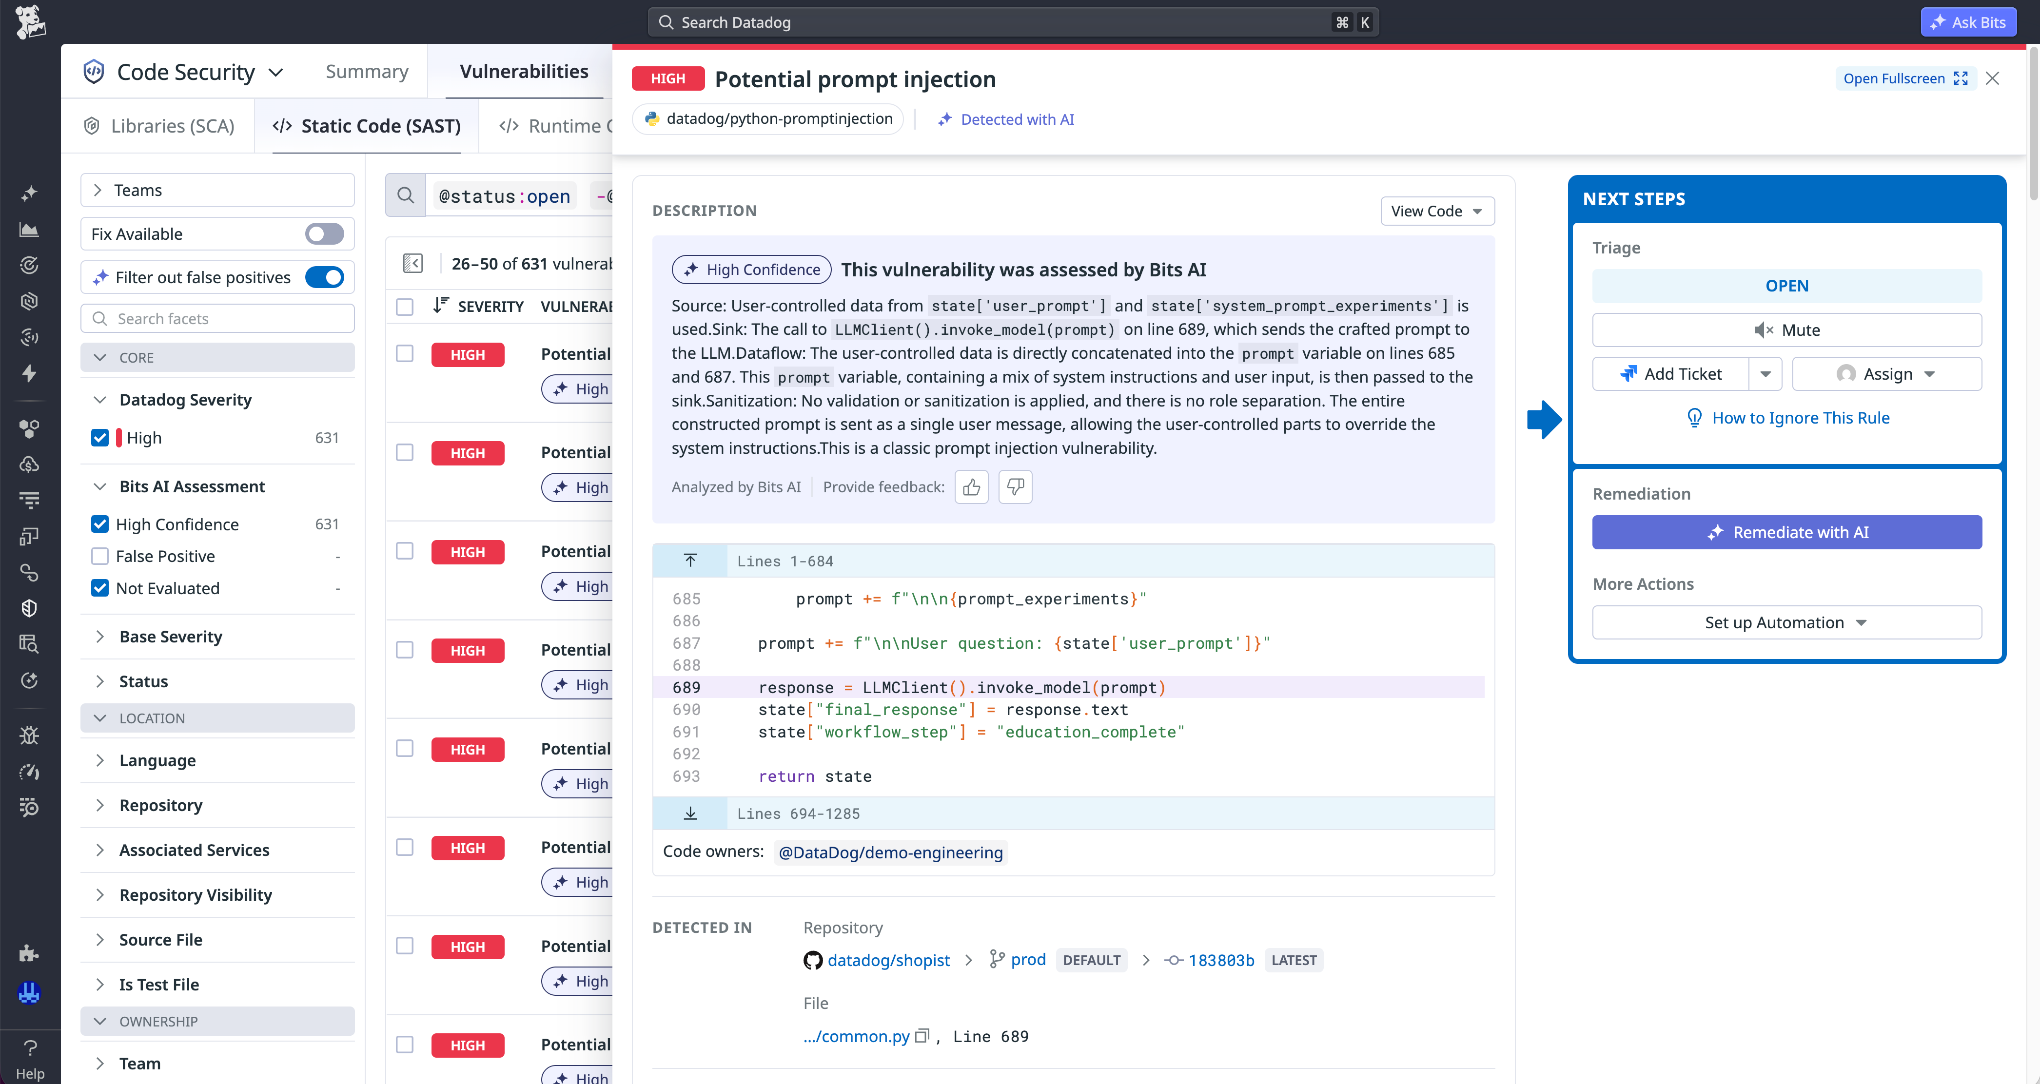
Task: Switch to the Summary tab
Action: [x=367, y=71]
